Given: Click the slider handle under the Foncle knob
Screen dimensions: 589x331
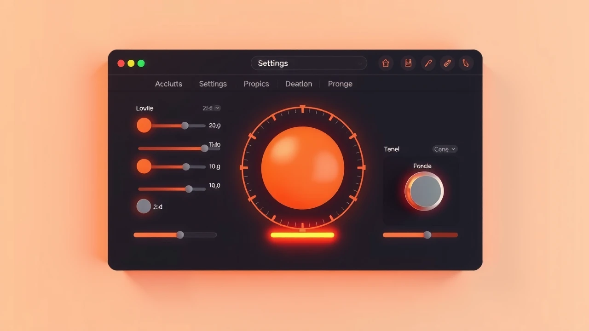Looking at the screenshot, I should point(427,235).
